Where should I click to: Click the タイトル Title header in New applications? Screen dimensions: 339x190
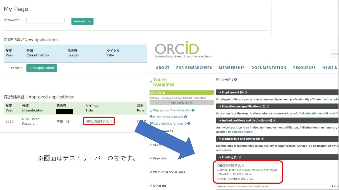[113, 53]
